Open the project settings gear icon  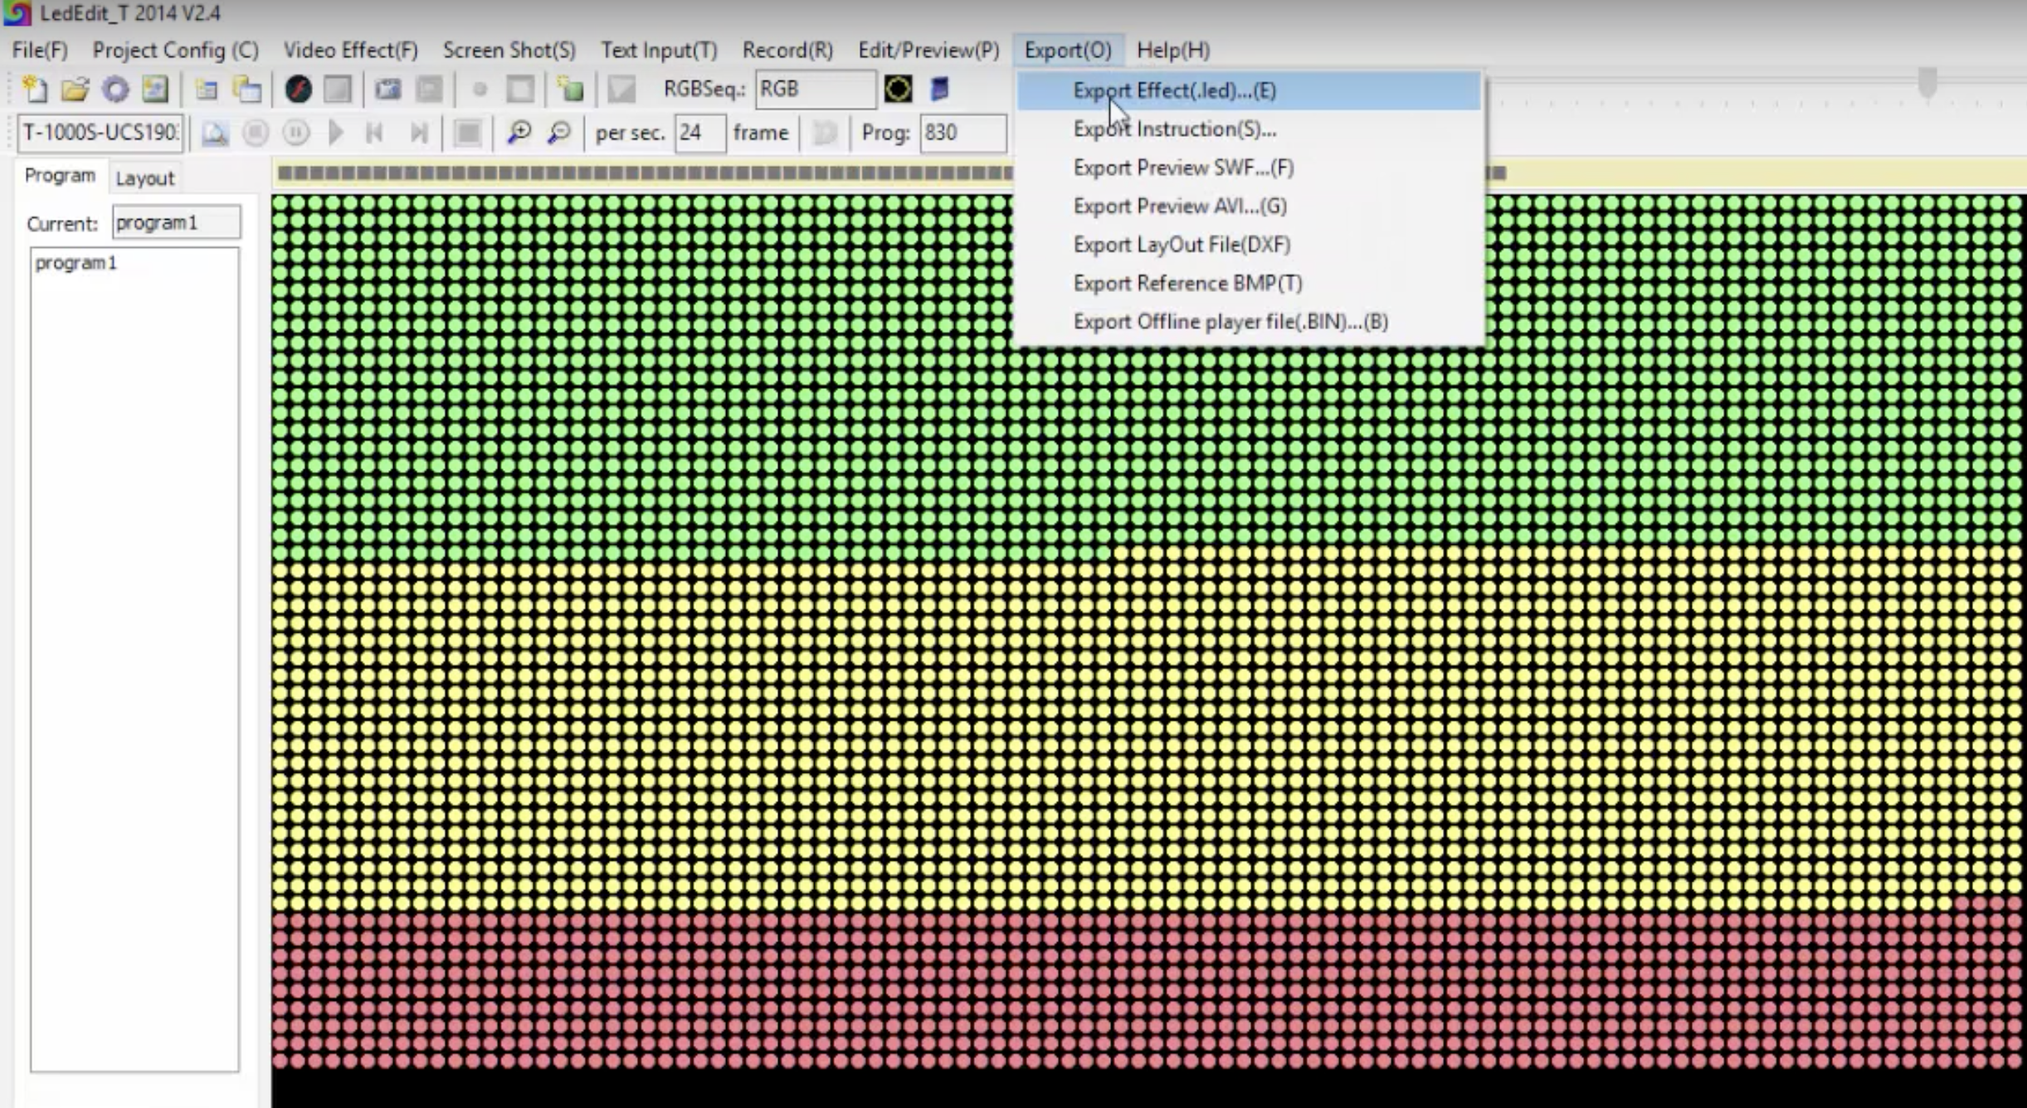(115, 90)
